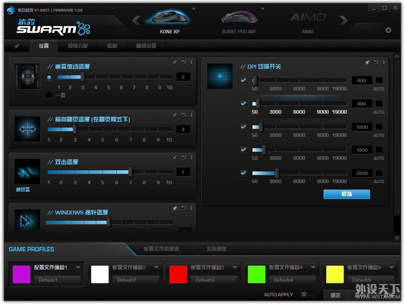Click the 800 DPI value field
This screenshot has width=405, height=304.
click(x=362, y=104)
